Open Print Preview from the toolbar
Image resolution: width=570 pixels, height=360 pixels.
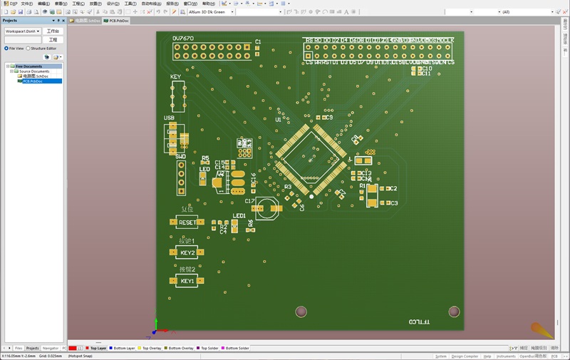[36, 12]
